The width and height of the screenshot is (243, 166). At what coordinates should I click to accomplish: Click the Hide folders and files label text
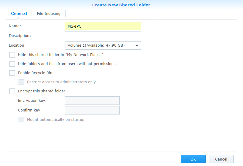67,64
